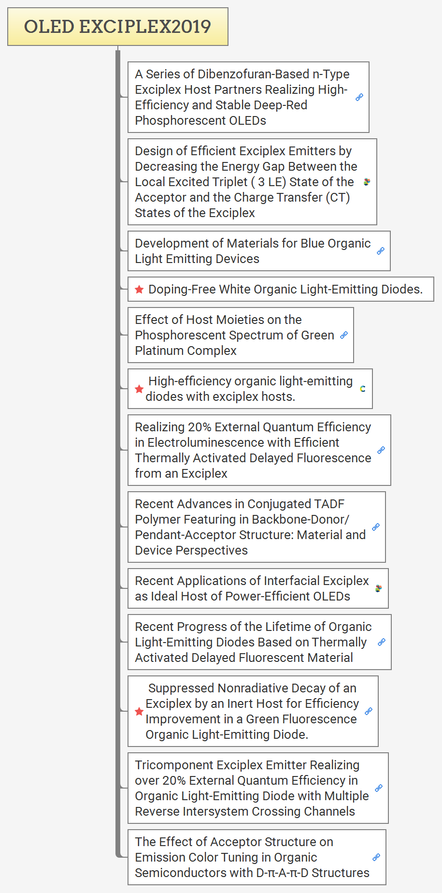The width and height of the screenshot is (442, 893).
Task: Open link icon on Suppressed Nonradiative Decay topic
Action: pyautogui.click(x=369, y=711)
